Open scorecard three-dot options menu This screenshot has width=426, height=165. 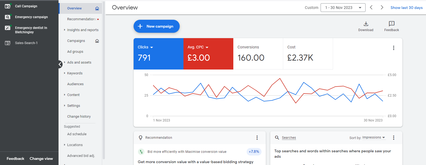pos(393,48)
